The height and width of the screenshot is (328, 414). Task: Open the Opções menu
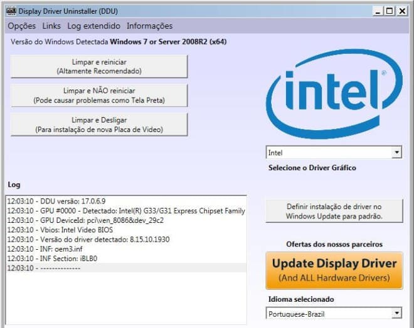(22, 26)
